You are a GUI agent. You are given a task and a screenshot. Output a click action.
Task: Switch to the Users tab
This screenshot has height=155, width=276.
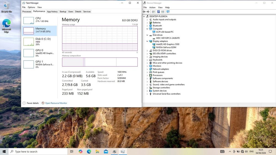(x=71, y=12)
